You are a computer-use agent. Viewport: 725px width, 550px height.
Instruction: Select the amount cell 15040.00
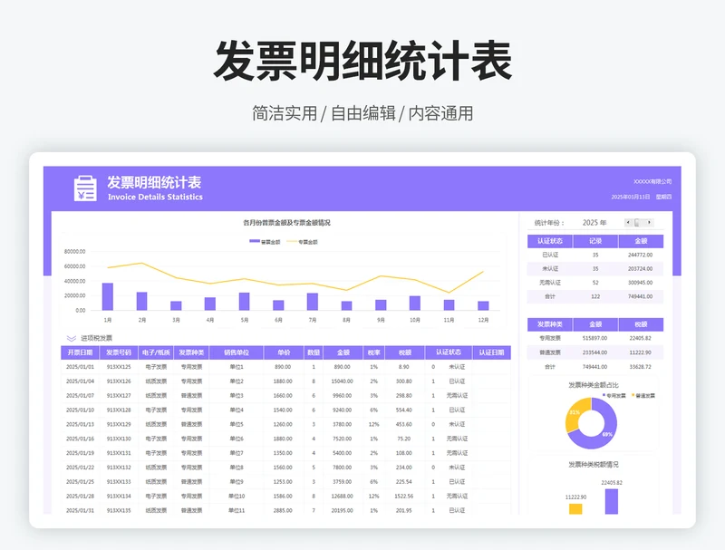[x=343, y=381]
